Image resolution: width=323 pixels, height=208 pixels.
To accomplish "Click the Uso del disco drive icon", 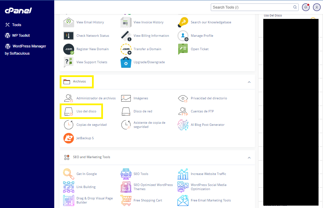I will click(x=69, y=111).
